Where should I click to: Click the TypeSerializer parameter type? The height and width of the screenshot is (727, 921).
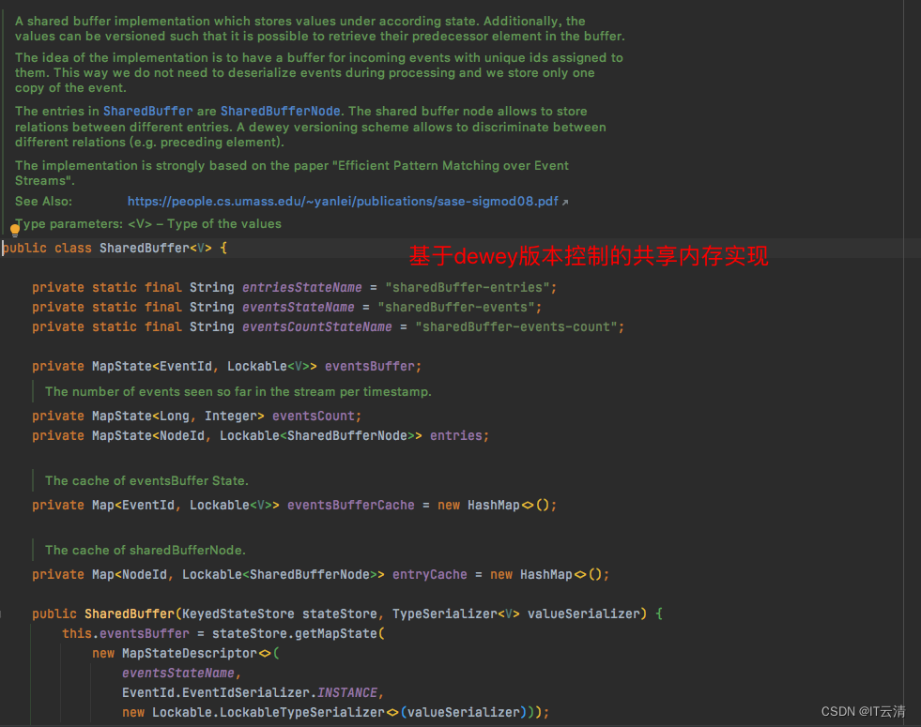pyautogui.click(x=445, y=613)
